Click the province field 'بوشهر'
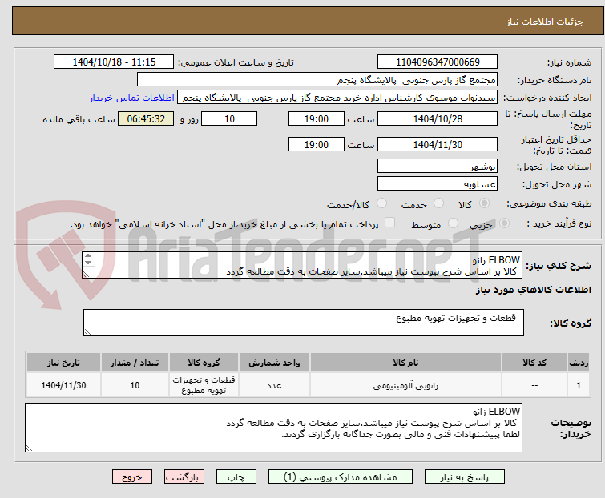Screen dimensions: 605x498 click(x=438, y=166)
